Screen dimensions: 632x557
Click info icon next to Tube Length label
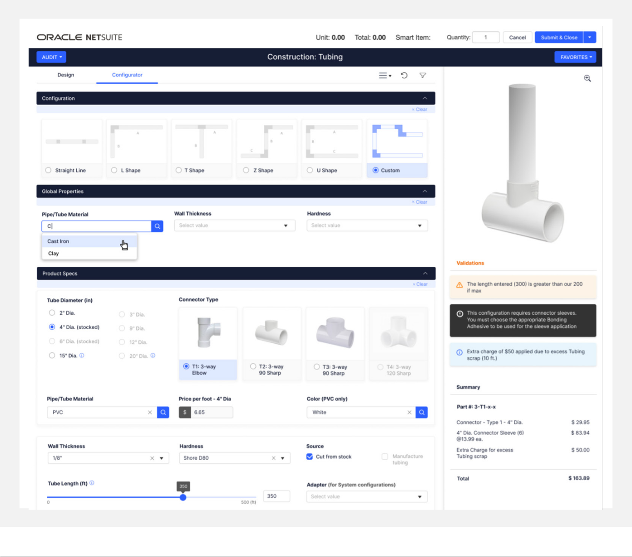pyautogui.click(x=92, y=483)
